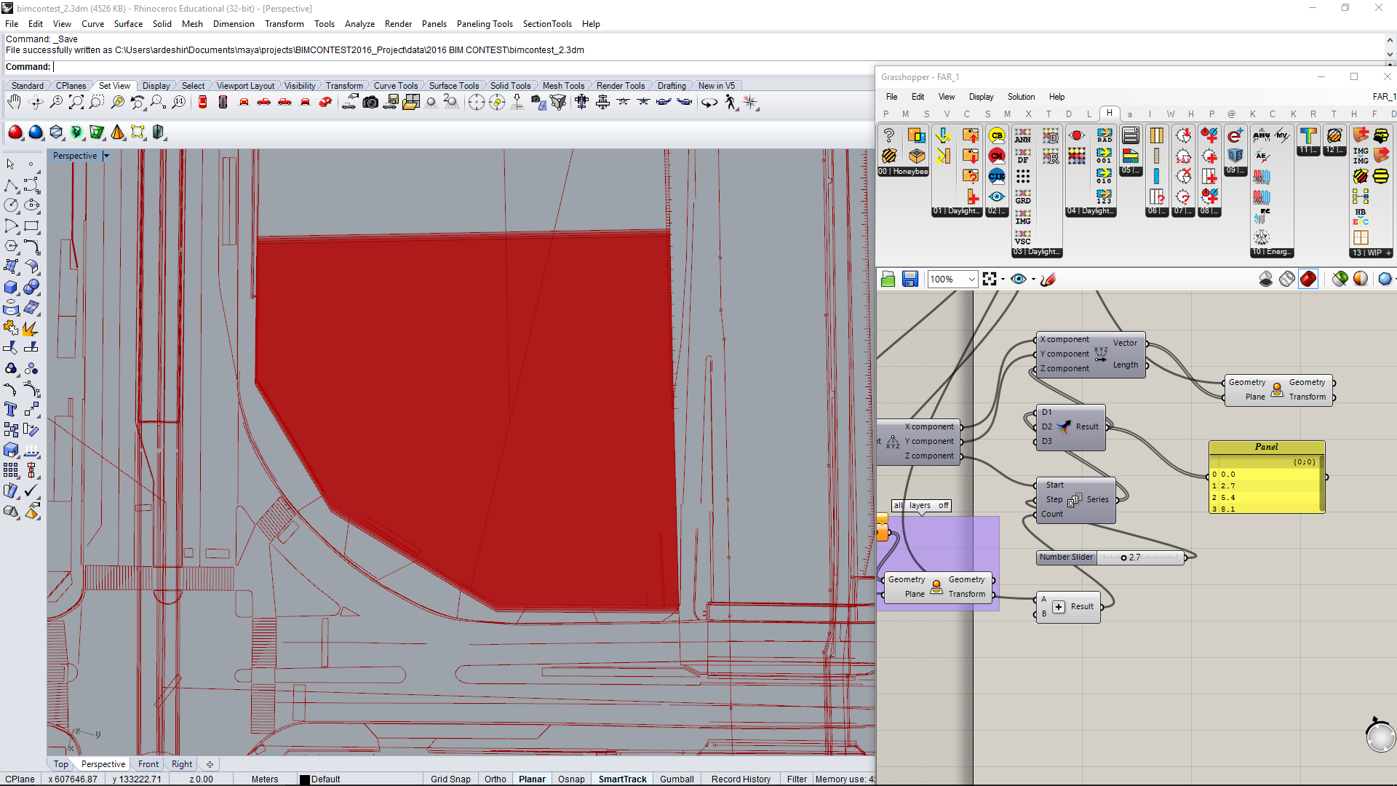Click the Grasshopper sketch pencil icon
This screenshot has height=786, width=1397.
click(x=1048, y=279)
